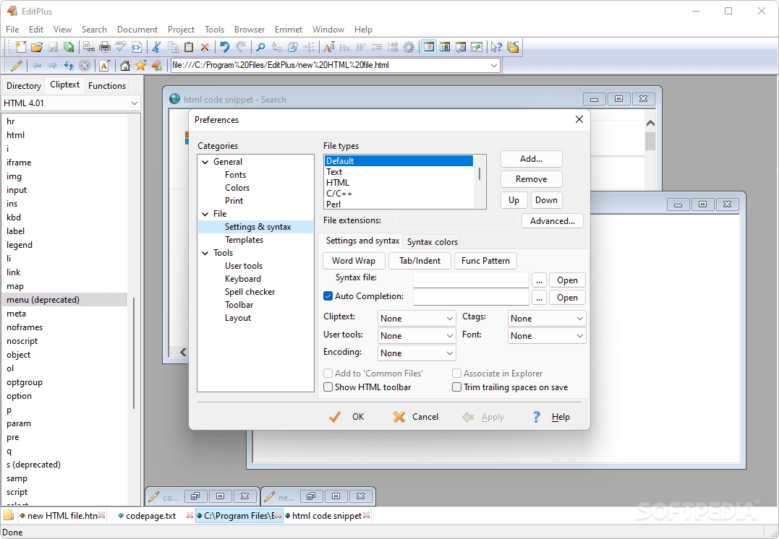Browse for Auto Completion file (... button)

(539, 297)
